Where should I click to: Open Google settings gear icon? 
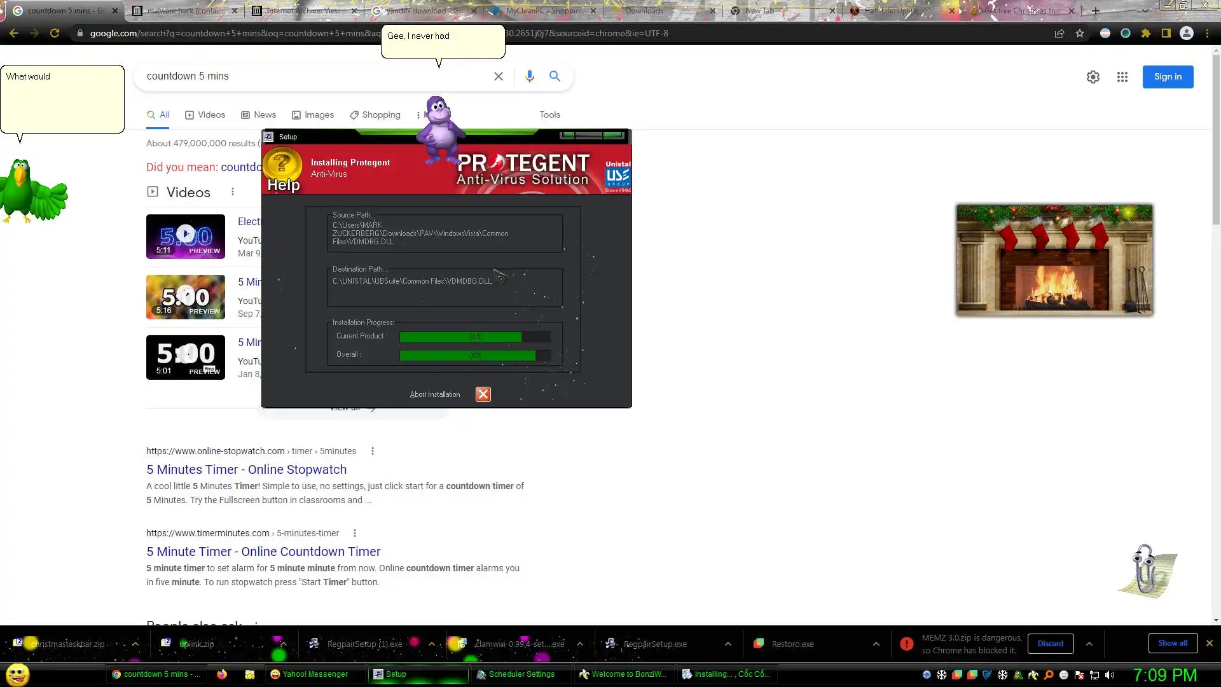coord(1093,77)
